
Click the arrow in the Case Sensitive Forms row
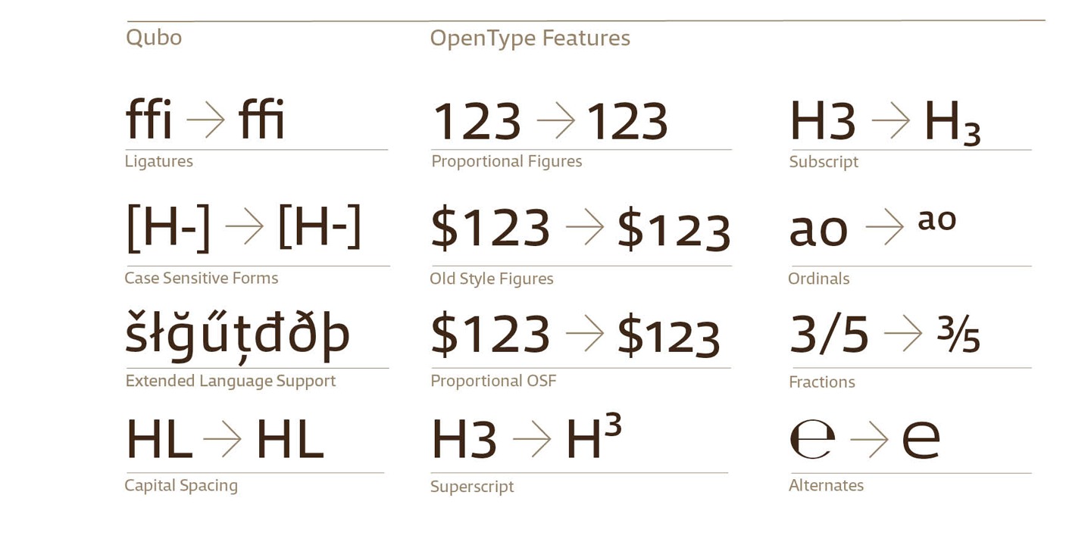coord(244,226)
